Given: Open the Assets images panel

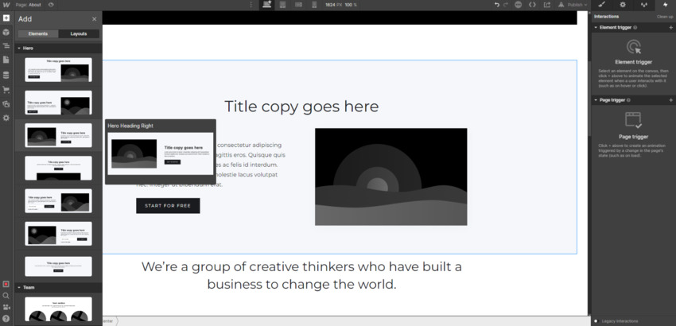Looking at the screenshot, I should (6, 104).
